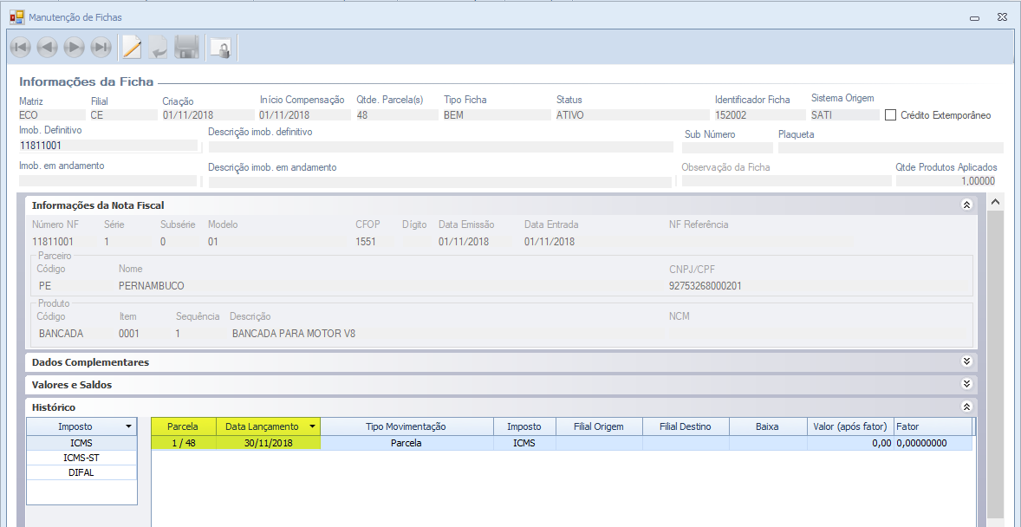Sort by the Tipo Movimentação column header
Screen dimensions: 1021x527
[x=406, y=426]
